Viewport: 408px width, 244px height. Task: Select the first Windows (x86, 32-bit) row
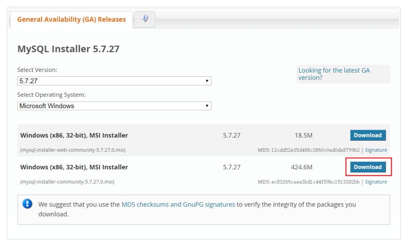coord(74,135)
